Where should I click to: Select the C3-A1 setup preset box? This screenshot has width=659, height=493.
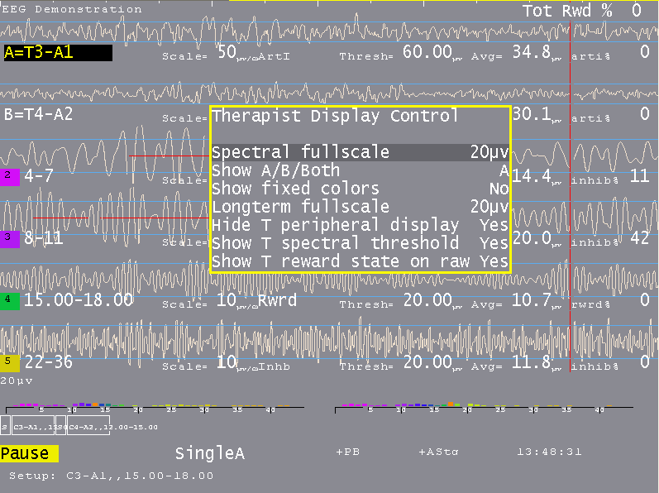tap(33, 426)
